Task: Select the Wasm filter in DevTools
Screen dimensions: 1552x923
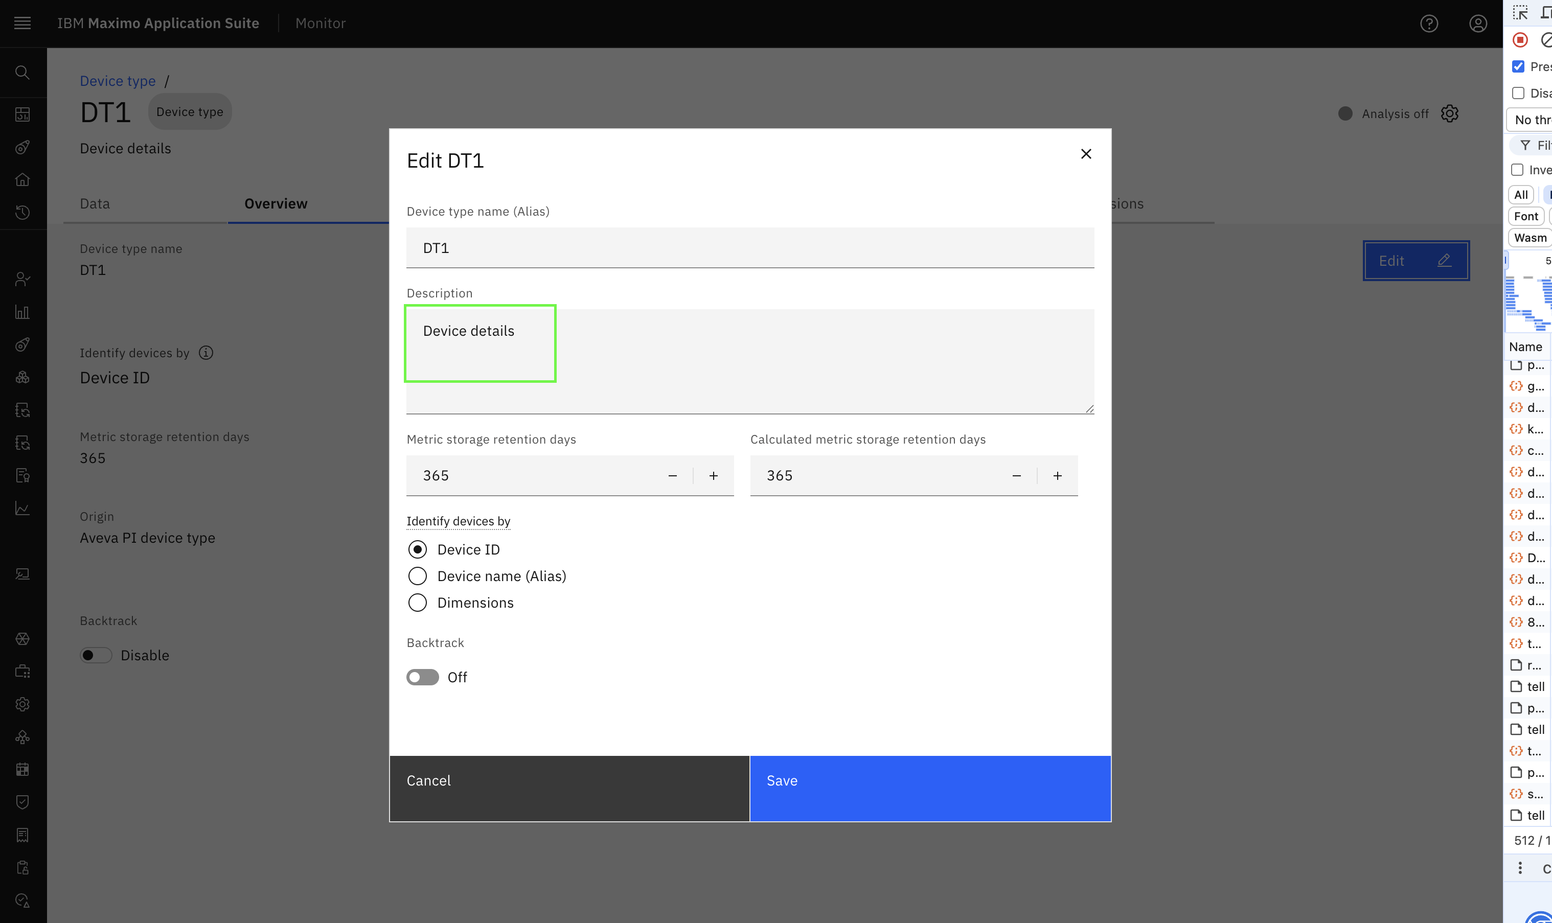Action: (1530, 238)
